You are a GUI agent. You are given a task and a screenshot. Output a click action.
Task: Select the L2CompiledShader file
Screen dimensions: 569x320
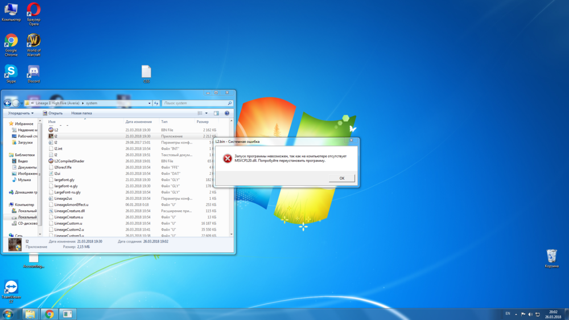69,161
